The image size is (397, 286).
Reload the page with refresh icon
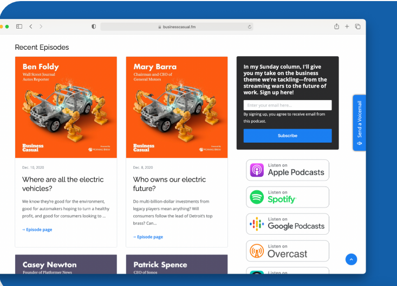tap(249, 27)
